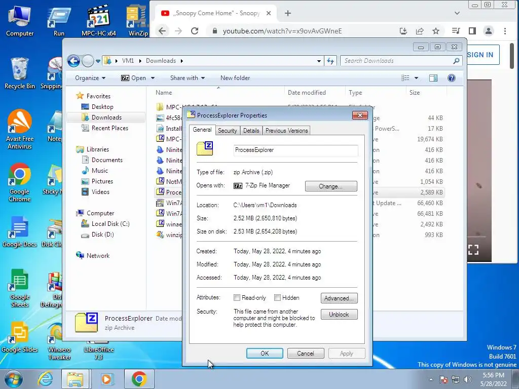This screenshot has height=389, width=519.
Task: Expand the VM1 breadcrumb arrow
Action: pyautogui.click(x=140, y=61)
